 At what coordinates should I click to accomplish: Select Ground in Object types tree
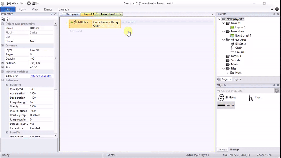click(x=240, y=52)
